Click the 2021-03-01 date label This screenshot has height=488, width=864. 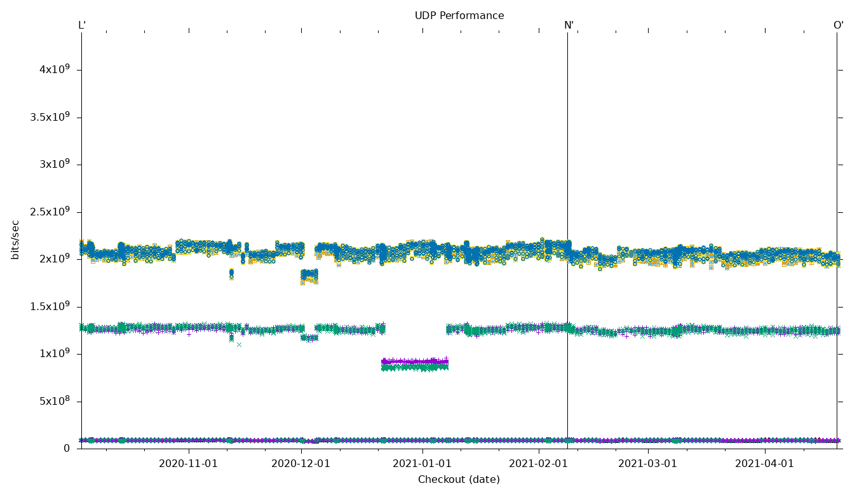click(x=648, y=464)
